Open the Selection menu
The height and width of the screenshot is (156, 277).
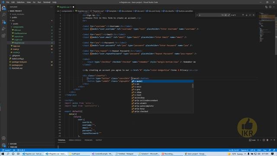click(x=21, y=2)
